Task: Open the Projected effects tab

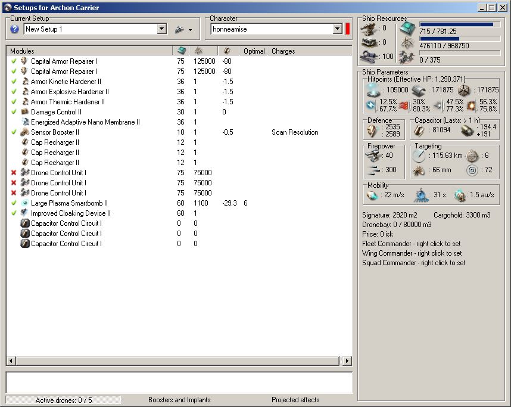Action: click(295, 400)
